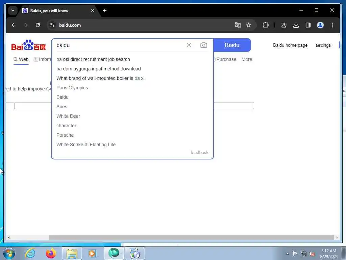Click the address bar URL baidu.com
346x260 pixels.
tap(70, 25)
